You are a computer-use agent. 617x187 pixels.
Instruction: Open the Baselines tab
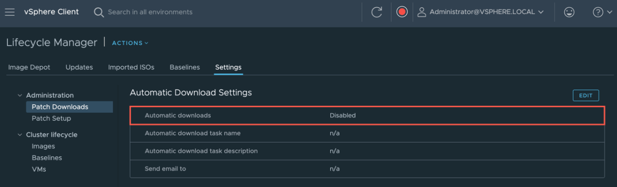[x=185, y=67]
